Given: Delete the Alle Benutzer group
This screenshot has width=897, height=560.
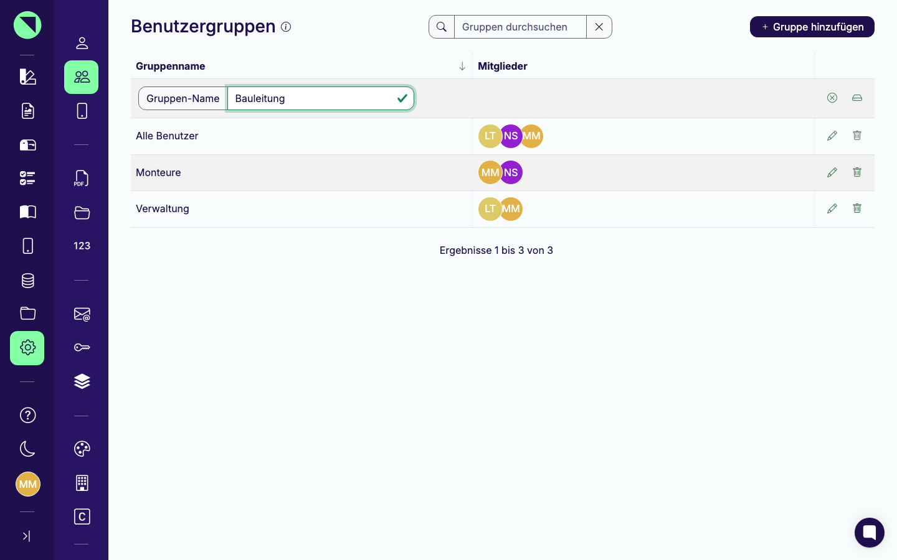Looking at the screenshot, I should [x=857, y=136].
